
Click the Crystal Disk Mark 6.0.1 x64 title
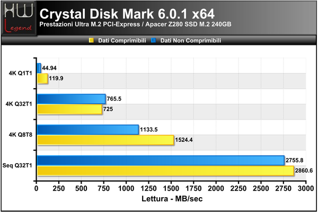(x=127, y=14)
